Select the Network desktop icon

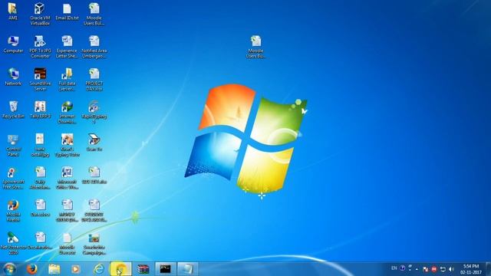tap(13, 77)
